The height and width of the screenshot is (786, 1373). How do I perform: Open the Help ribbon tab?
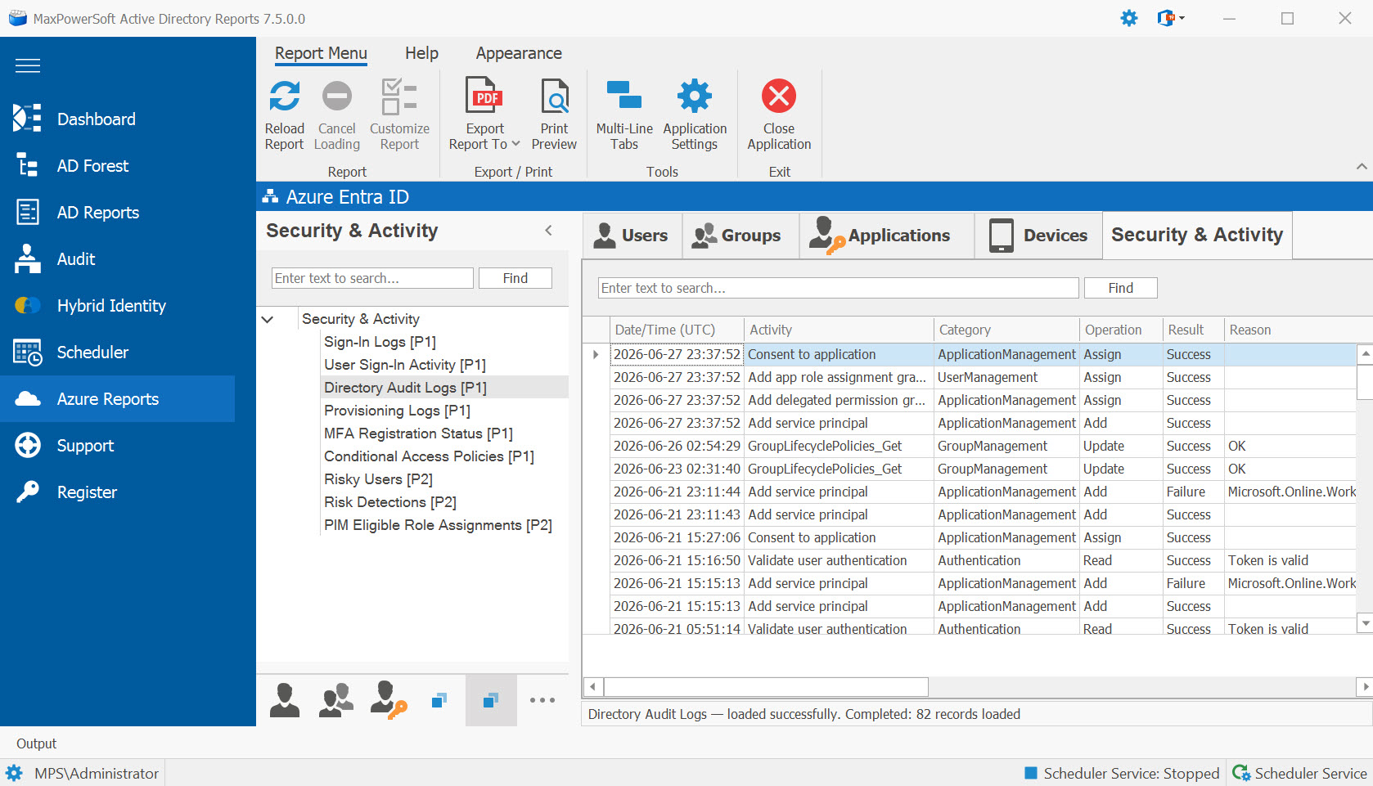pos(421,53)
